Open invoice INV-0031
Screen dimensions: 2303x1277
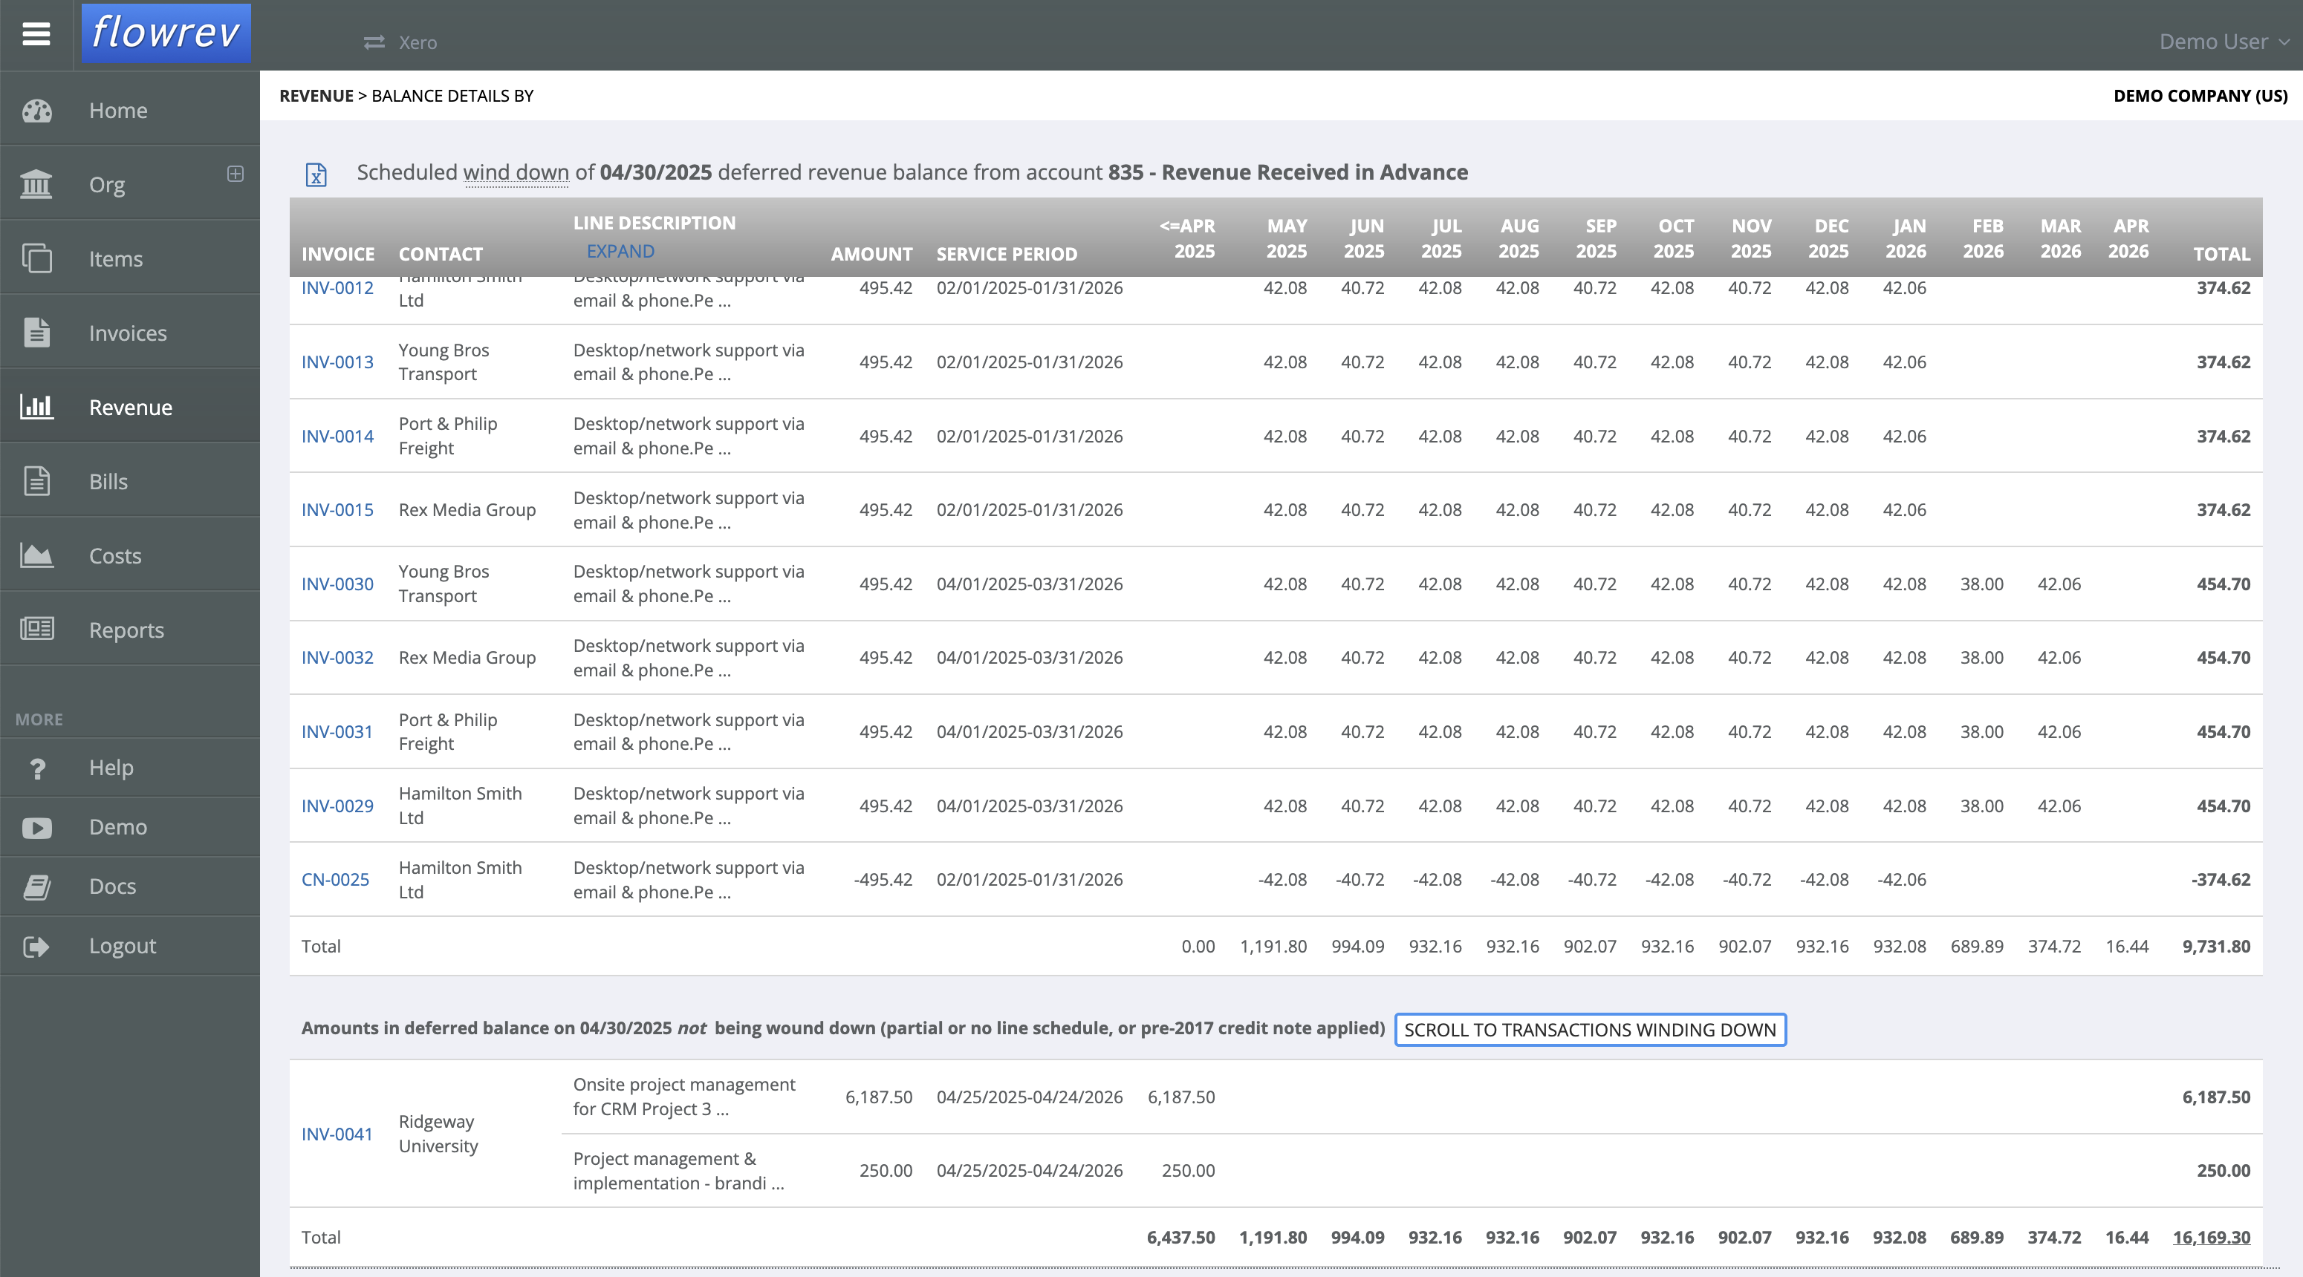tap(337, 731)
